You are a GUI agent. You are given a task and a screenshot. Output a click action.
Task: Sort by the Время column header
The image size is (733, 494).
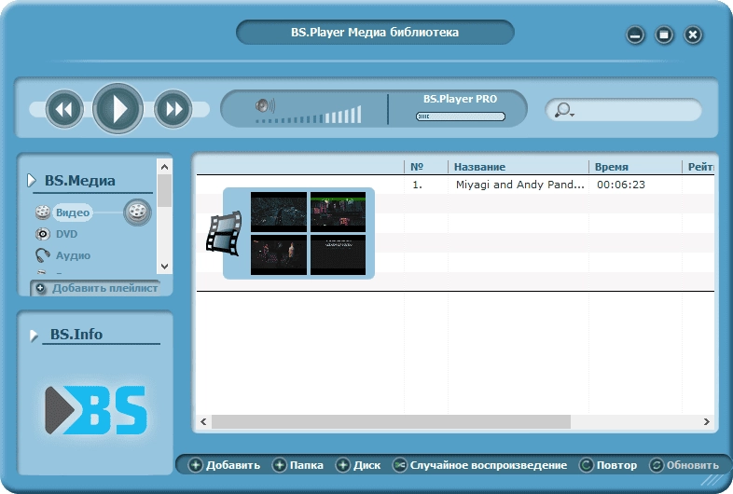click(x=612, y=167)
